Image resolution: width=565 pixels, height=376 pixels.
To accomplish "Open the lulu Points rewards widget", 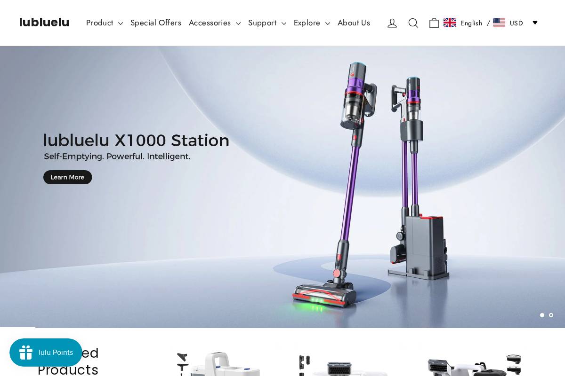I will [x=46, y=352].
